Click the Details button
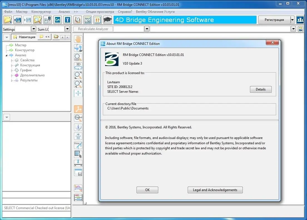The height and width of the screenshot is (220, 307). point(261,89)
